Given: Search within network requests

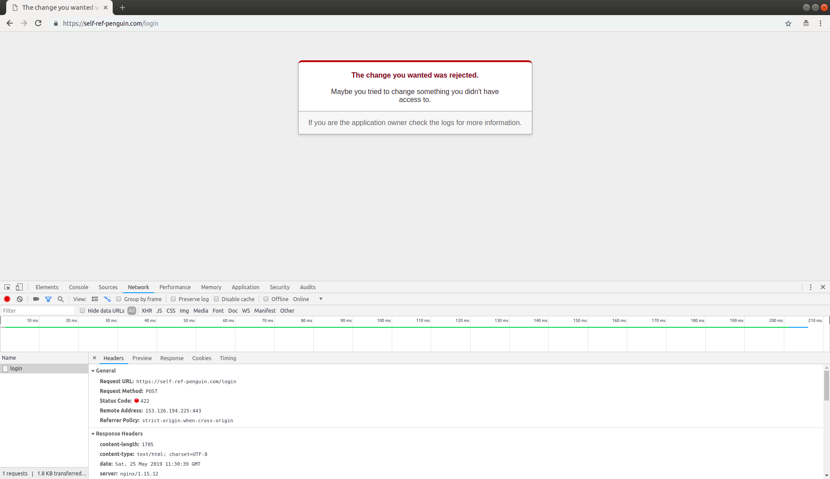Looking at the screenshot, I should click(60, 299).
